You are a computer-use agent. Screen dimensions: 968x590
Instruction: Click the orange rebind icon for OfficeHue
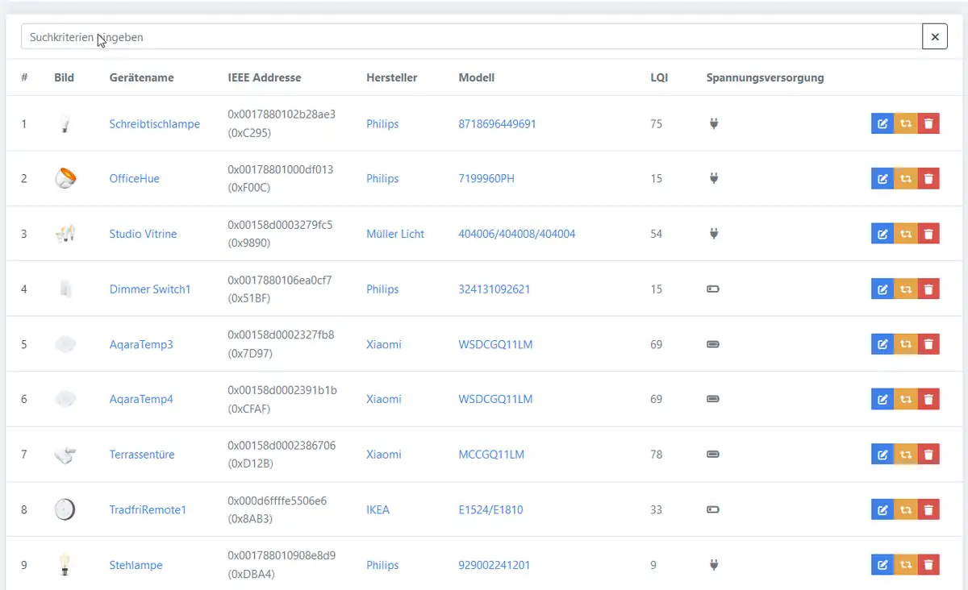[x=906, y=179]
